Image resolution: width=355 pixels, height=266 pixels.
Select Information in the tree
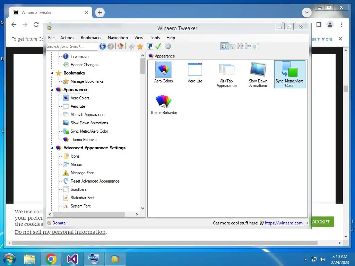(79, 56)
